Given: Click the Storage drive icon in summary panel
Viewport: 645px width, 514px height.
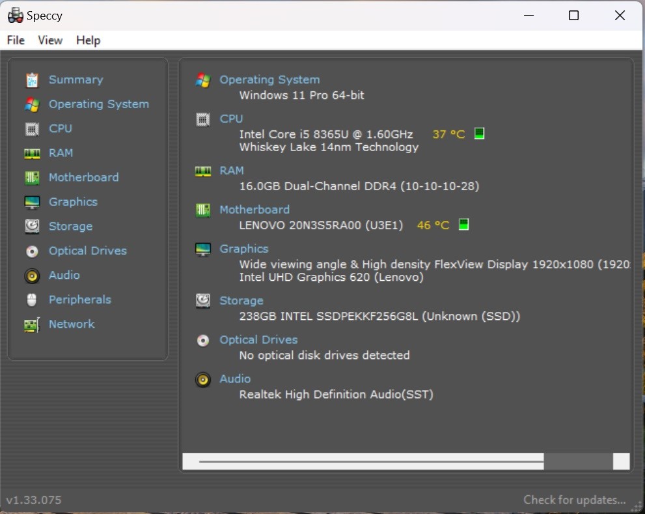Looking at the screenshot, I should click(203, 301).
